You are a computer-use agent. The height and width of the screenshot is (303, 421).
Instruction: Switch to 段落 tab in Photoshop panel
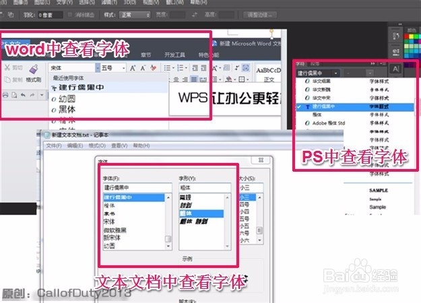pos(315,64)
